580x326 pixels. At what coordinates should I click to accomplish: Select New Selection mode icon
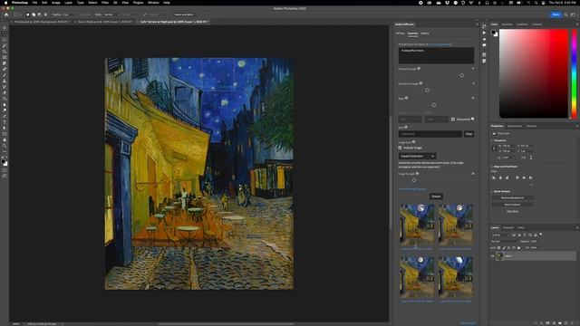28,14
